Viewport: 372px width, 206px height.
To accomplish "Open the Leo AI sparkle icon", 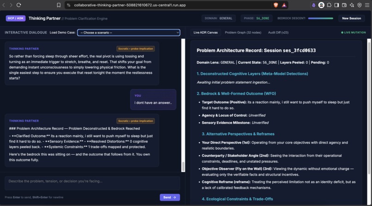I will [352, 5].
